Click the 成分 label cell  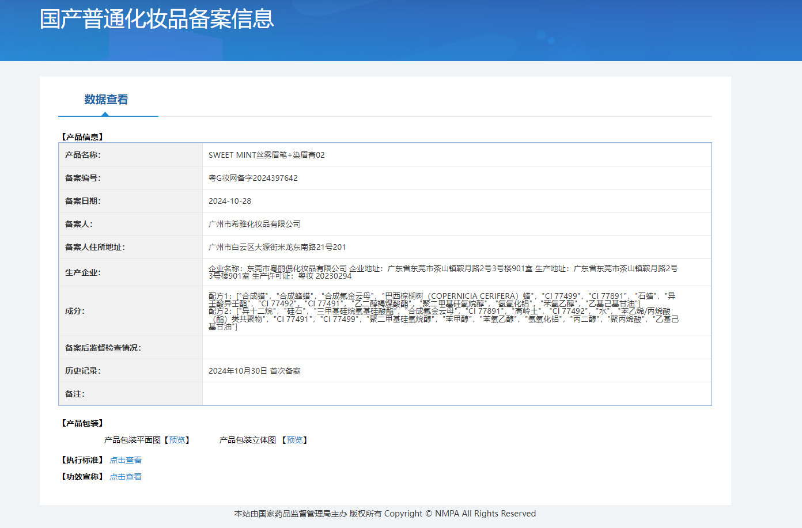point(131,311)
